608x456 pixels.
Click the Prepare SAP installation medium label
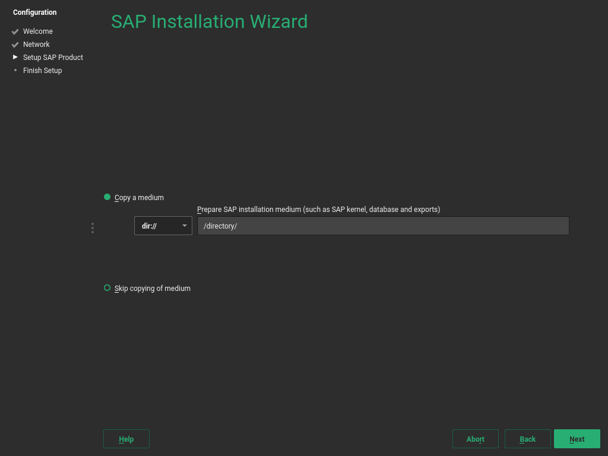point(318,210)
